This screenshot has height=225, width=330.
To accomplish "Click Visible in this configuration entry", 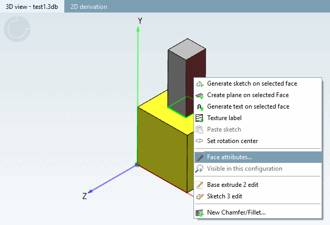I will [258, 169].
